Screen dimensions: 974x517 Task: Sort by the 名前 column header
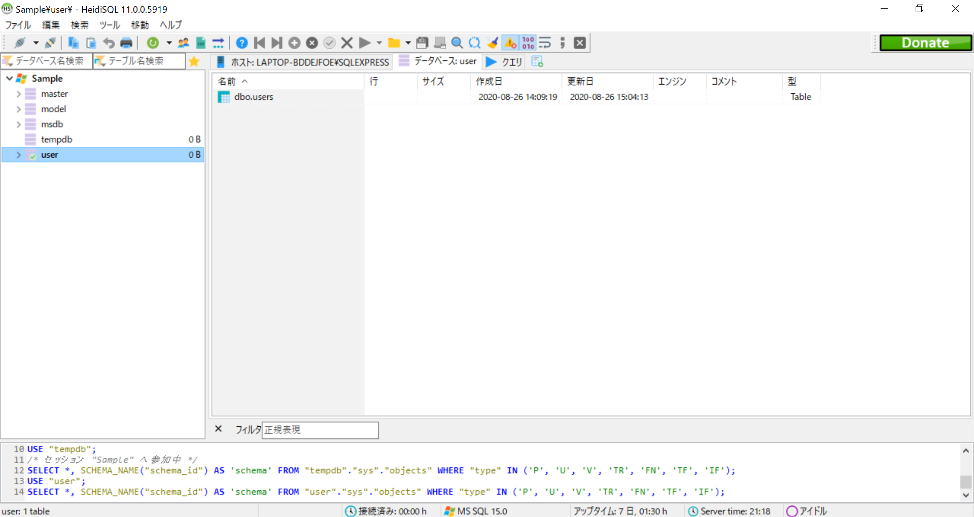coord(289,82)
